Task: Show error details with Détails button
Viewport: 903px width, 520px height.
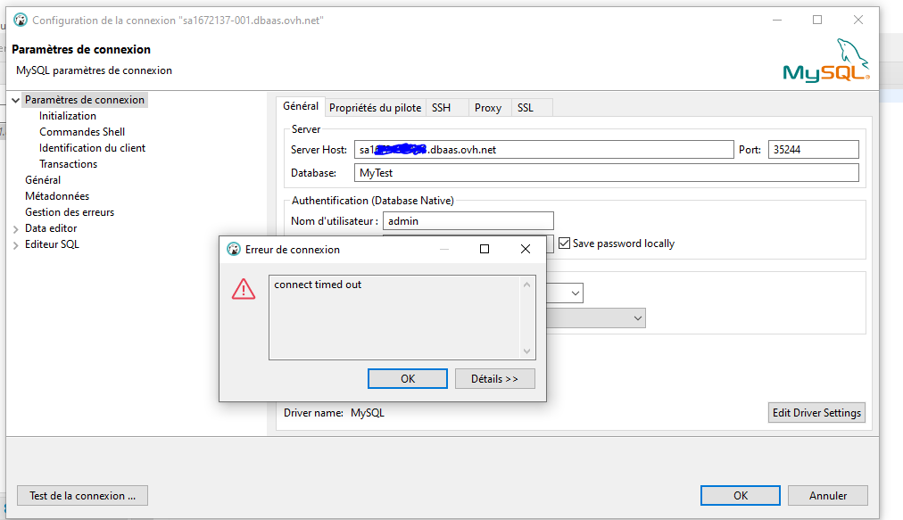Action: 494,379
